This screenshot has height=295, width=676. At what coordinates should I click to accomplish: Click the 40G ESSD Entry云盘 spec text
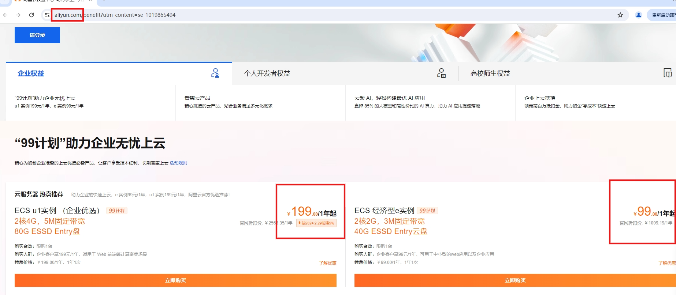point(391,231)
